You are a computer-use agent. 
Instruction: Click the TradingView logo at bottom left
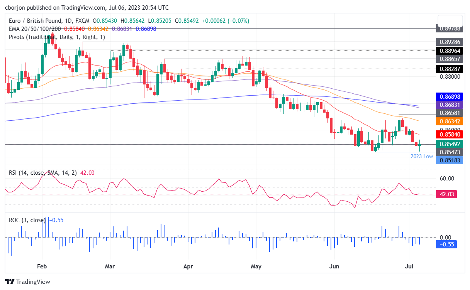coord(27,282)
